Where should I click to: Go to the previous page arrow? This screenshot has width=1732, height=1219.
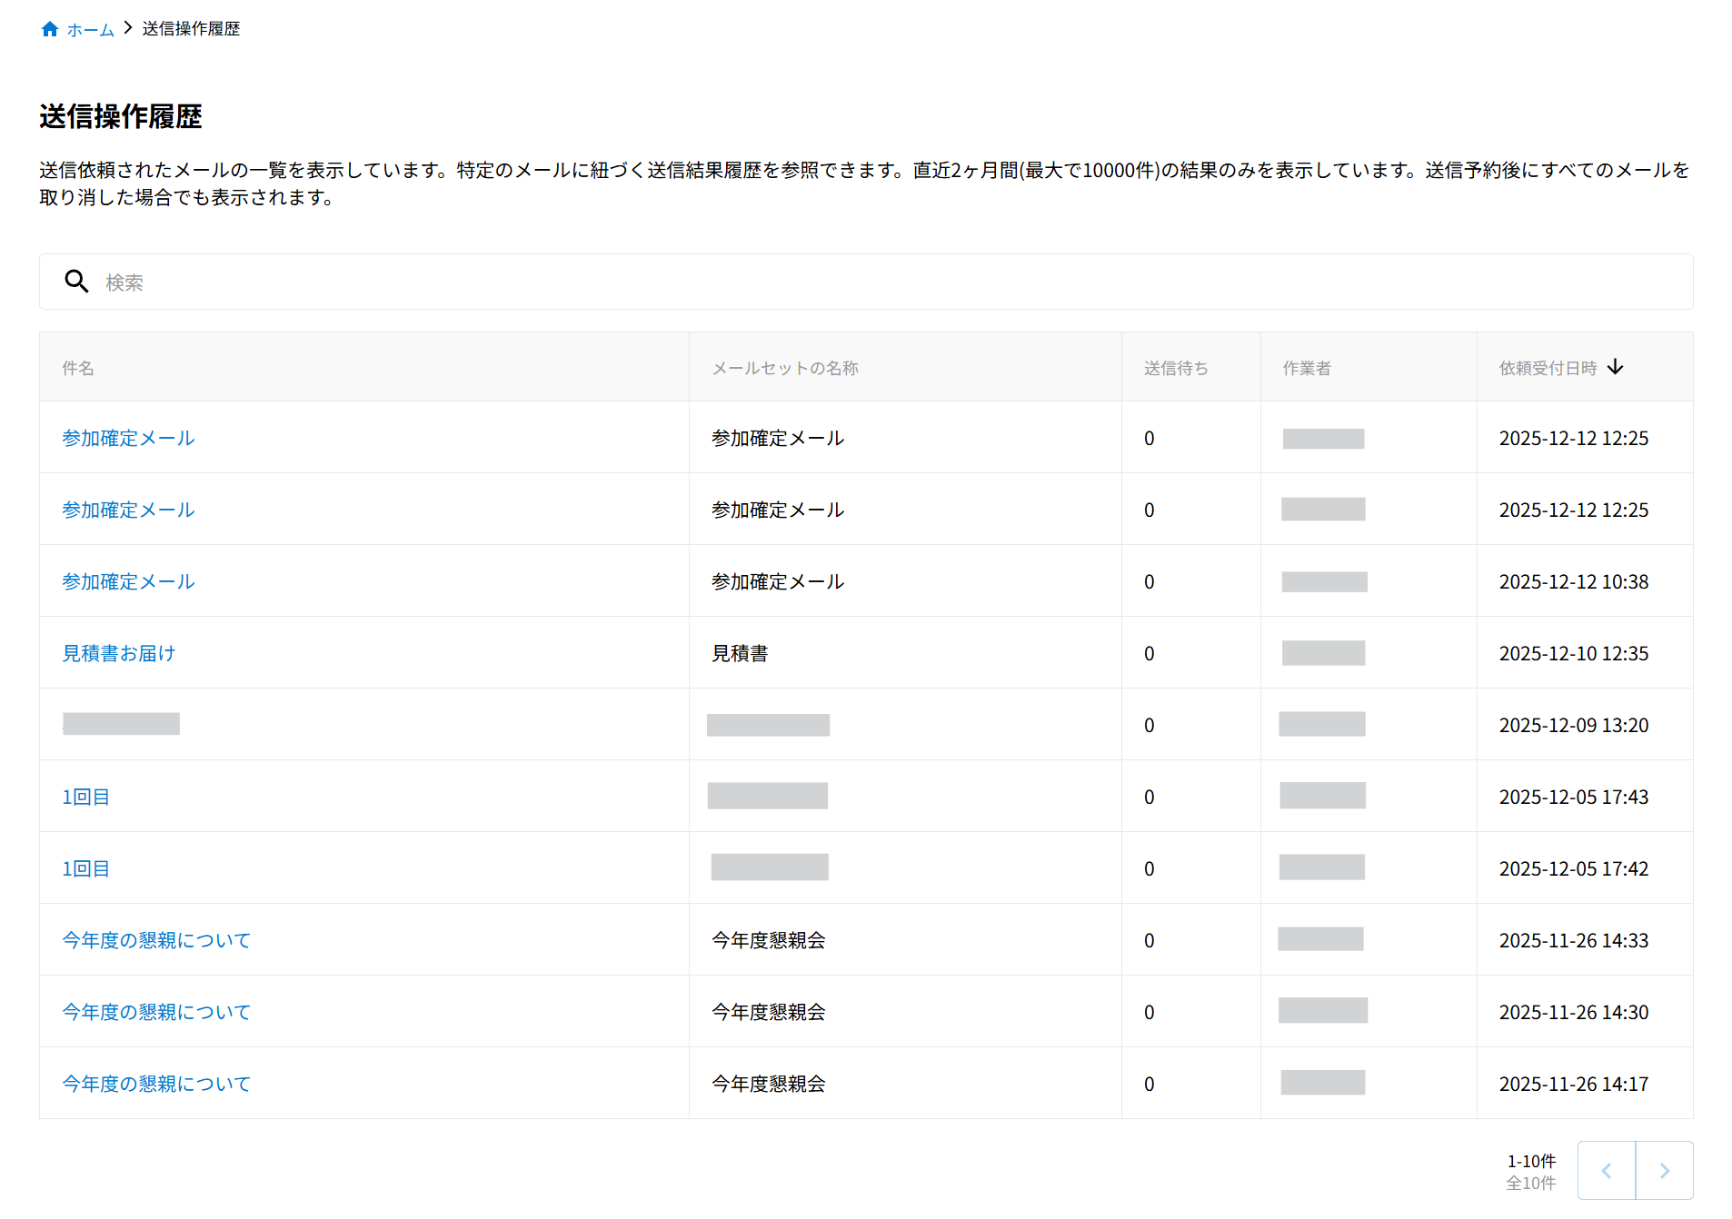1606,1171
